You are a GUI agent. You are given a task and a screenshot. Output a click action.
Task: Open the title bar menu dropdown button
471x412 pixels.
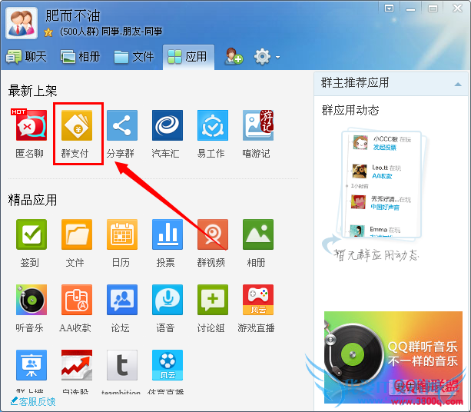[x=389, y=8]
